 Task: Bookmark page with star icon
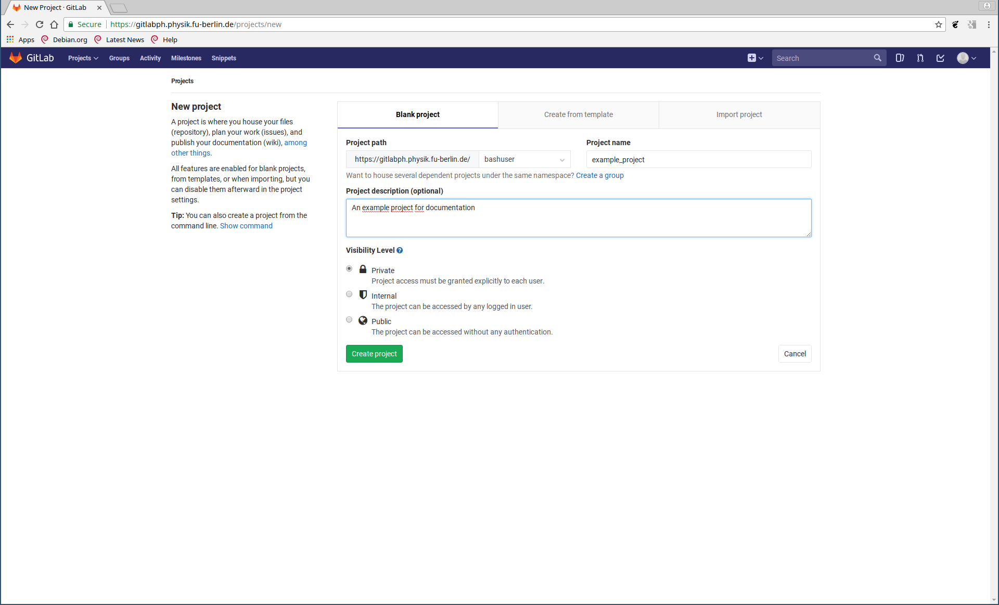938,24
